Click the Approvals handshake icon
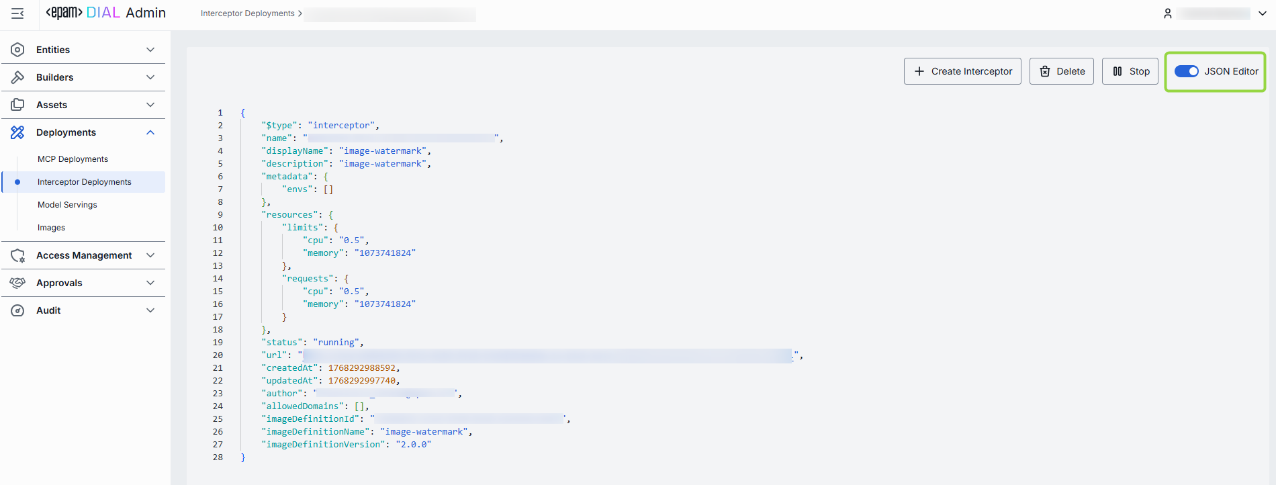 [18, 283]
